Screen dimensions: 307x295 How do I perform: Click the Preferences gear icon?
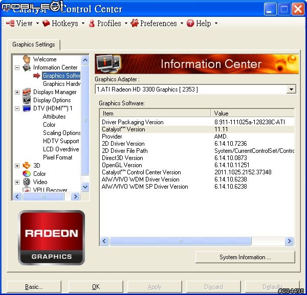135,24
